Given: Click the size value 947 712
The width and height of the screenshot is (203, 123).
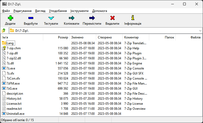Looking at the screenshot, I should pos(63,84).
